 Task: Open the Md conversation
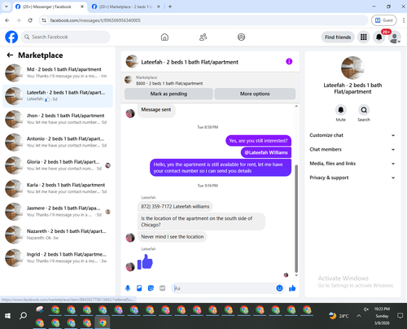pos(58,72)
